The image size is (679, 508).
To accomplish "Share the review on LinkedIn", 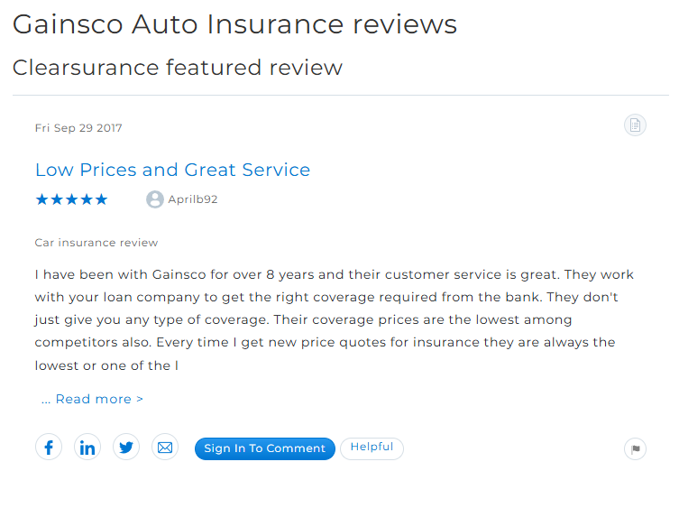I will pos(87,448).
